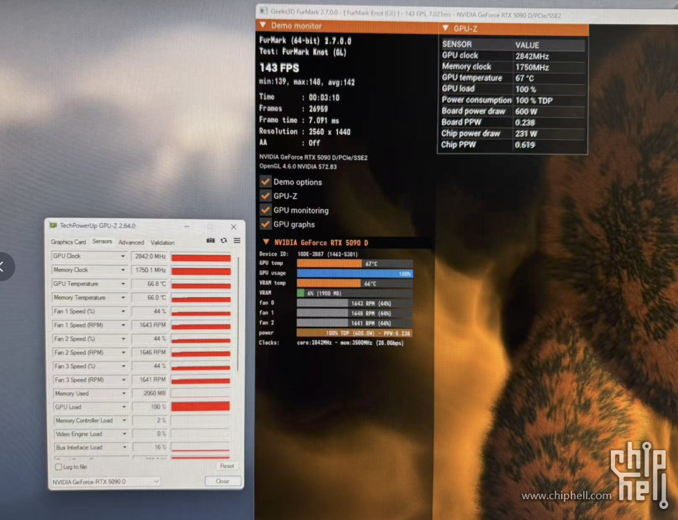The width and height of the screenshot is (678, 520).
Task: Click the 143 FPS readout in FurMark
Action: [280, 68]
